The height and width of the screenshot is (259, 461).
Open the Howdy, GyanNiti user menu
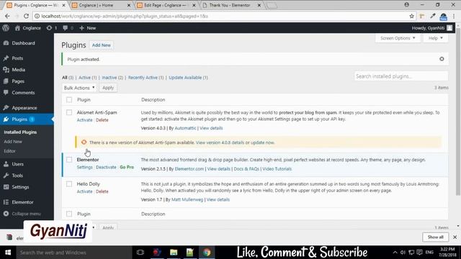[432, 28]
